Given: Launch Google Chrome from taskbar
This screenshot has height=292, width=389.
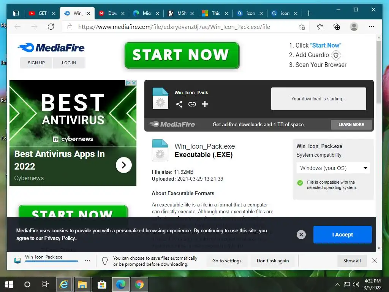Looking at the screenshot, I should point(139,284).
